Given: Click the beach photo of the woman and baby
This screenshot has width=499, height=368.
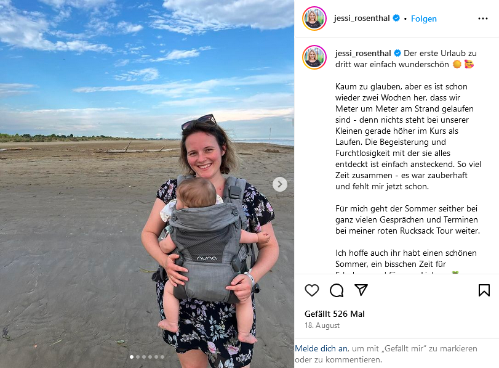Looking at the screenshot, I should click(147, 184).
